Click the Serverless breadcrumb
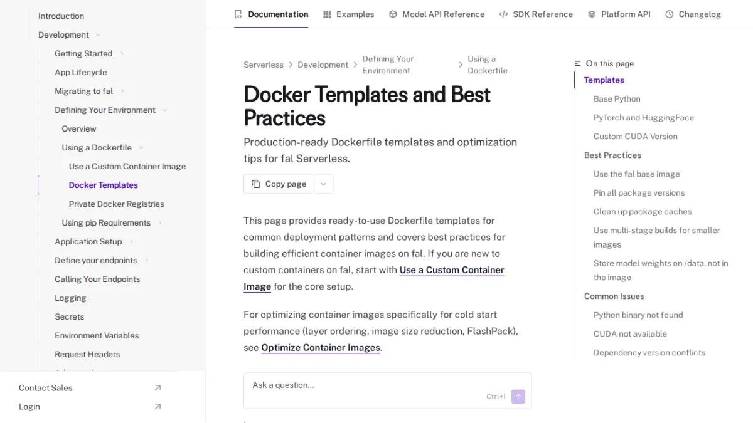 click(x=264, y=65)
